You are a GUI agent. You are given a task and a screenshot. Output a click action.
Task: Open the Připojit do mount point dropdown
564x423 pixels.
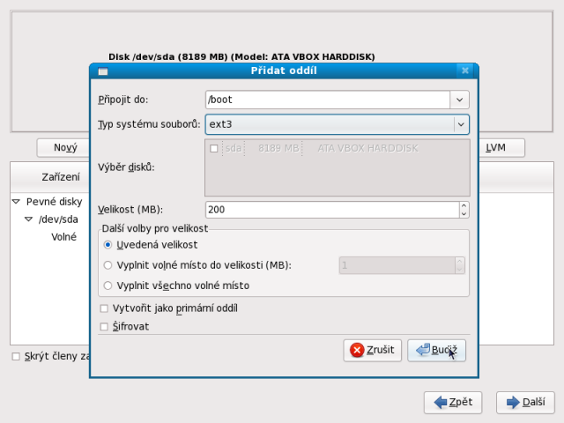click(x=459, y=100)
